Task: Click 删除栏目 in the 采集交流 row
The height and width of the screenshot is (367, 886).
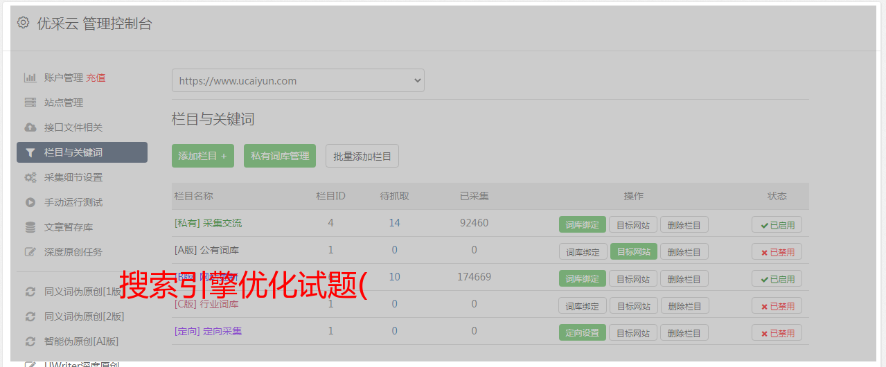Action: pyautogui.click(x=684, y=224)
